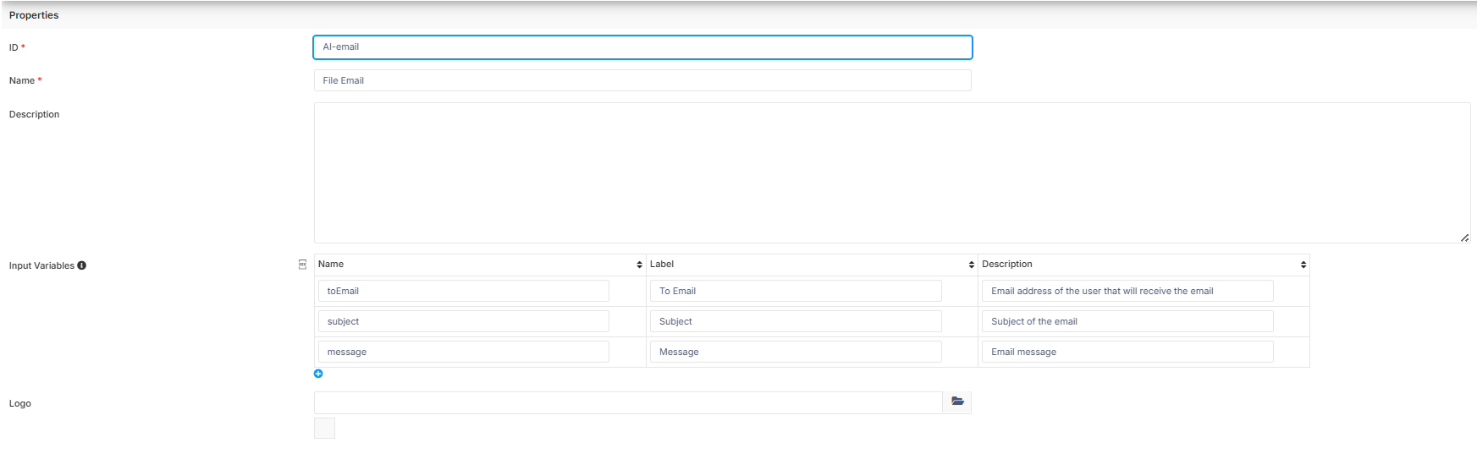Viewport: 1477px width, 459px height.
Task: Click the Name field containing File Email
Action: pyautogui.click(x=642, y=80)
